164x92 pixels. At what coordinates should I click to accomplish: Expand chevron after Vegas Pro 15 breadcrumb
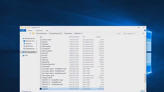[x=83, y=33]
